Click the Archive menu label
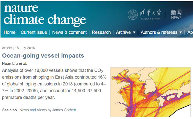This screenshot has height=119, width=193. [x=123, y=32]
